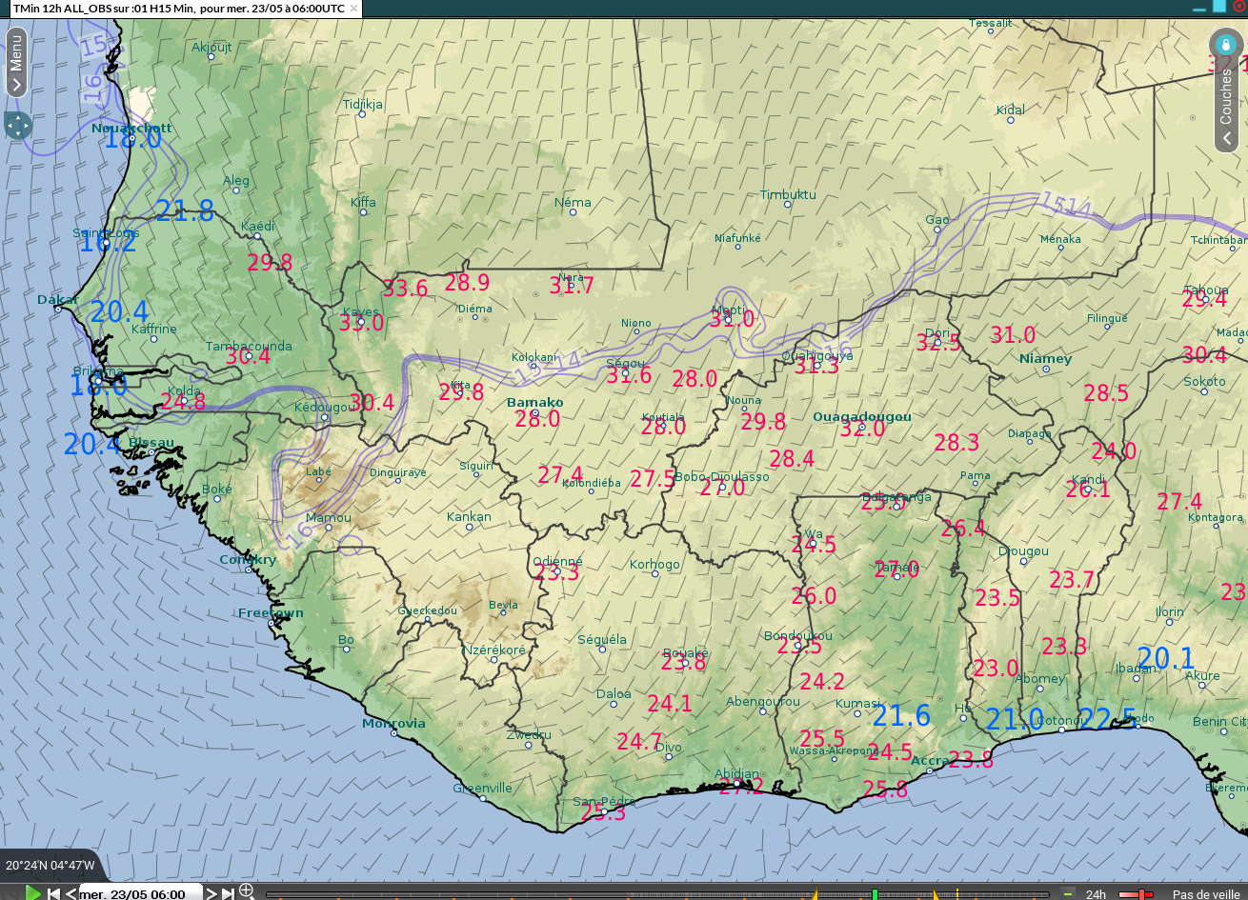The width and height of the screenshot is (1248, 900).
Task: Jump to the last time step
Action: tap(228, 893)
